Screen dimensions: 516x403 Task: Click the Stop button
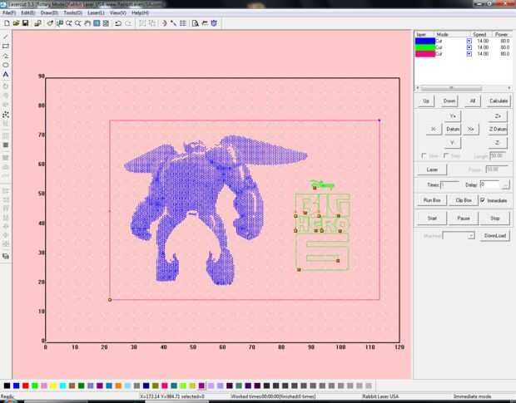[494, 219]
